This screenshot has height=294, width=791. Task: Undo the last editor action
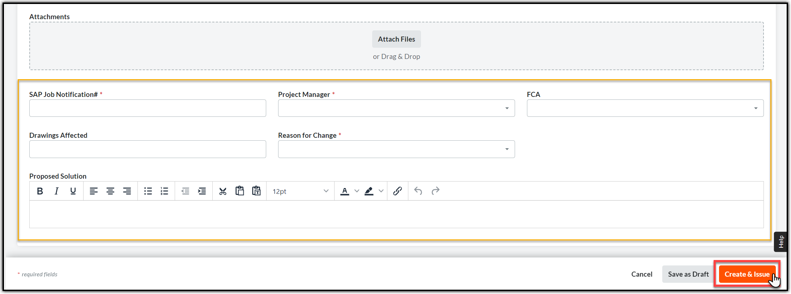(x=418, y=191)
